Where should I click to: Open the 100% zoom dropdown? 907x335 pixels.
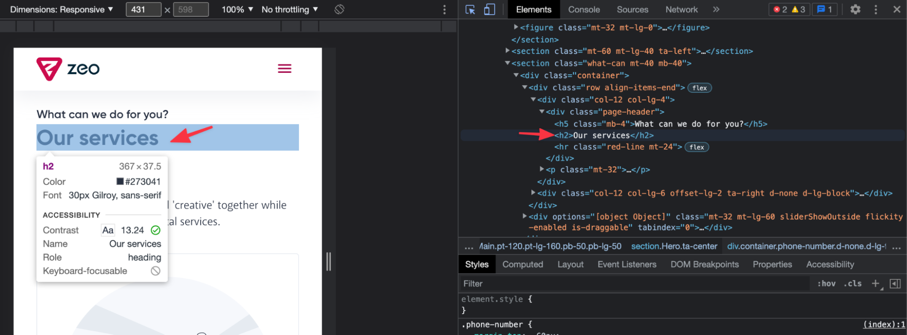click(237, 10)
